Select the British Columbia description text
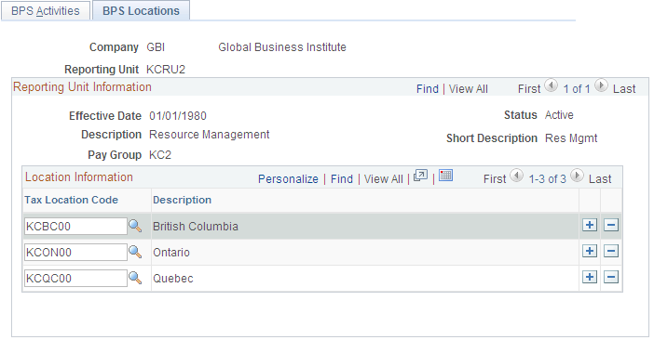Viewport: 654px width, 340px height. [x=196, y=227]
